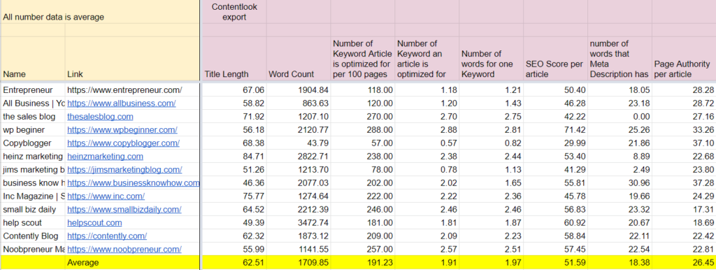Select help scout word count 3472.74

tap(298, 223)
